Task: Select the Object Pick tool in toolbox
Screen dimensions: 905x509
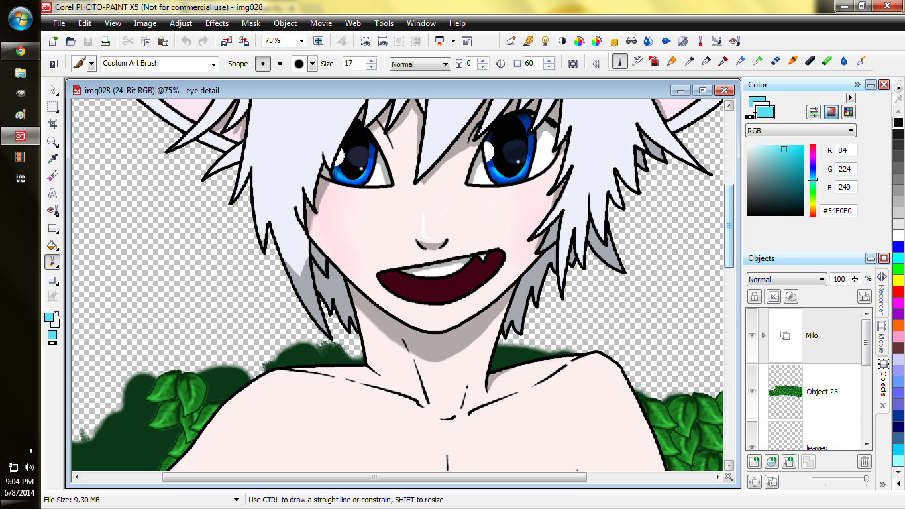Action: pos(52,89)
